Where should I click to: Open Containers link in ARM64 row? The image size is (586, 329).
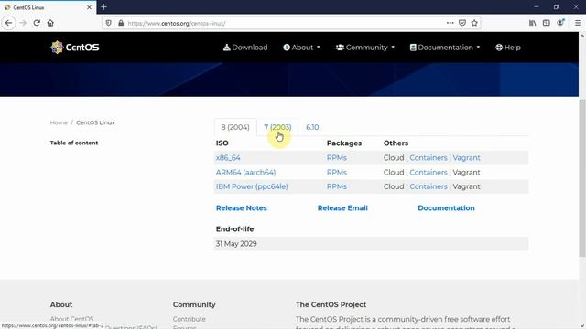(x=429, y=173)
